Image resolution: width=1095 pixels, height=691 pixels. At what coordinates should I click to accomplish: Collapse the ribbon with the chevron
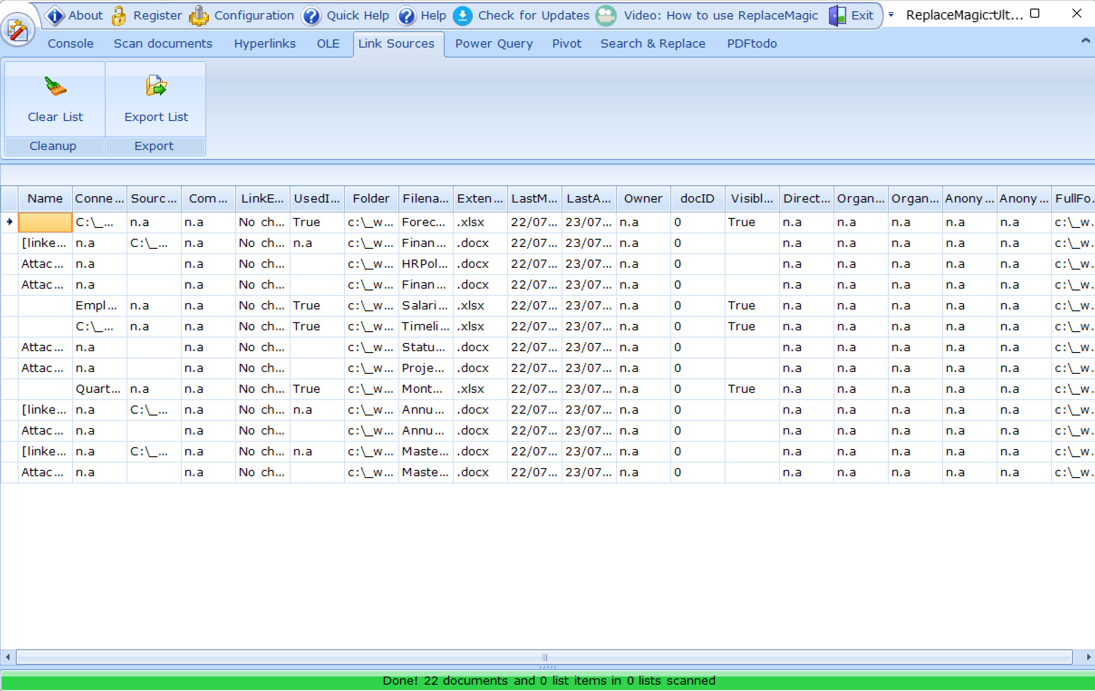1085,41
